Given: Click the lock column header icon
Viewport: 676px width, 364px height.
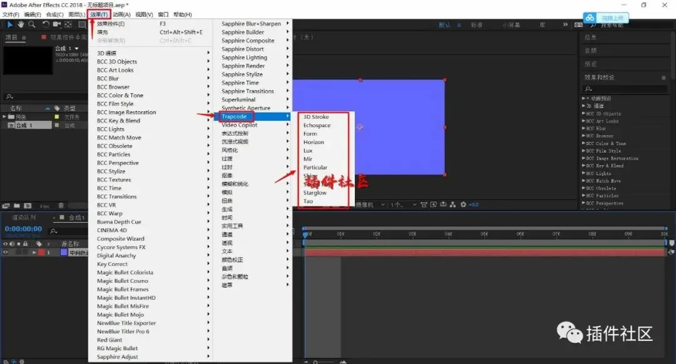Looking at the screenshot, I should 26,244.
